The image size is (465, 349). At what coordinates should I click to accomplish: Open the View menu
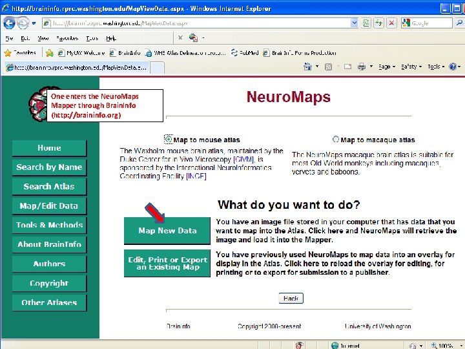tap(43, 38)
